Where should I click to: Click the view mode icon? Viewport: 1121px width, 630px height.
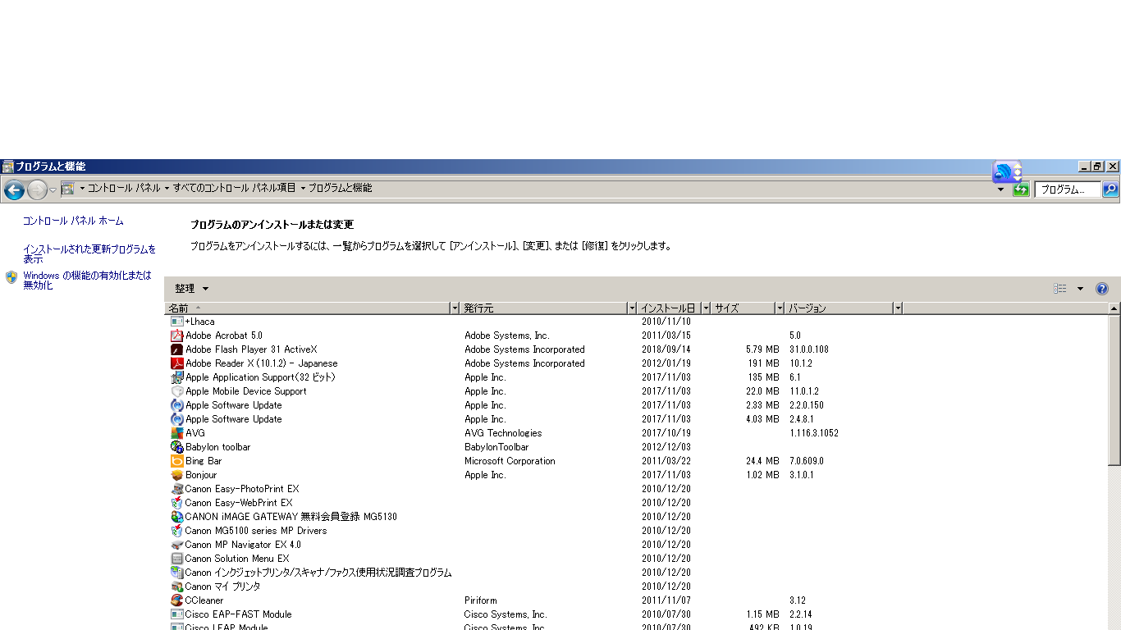pyautogui.click(x=1060, y=289)
